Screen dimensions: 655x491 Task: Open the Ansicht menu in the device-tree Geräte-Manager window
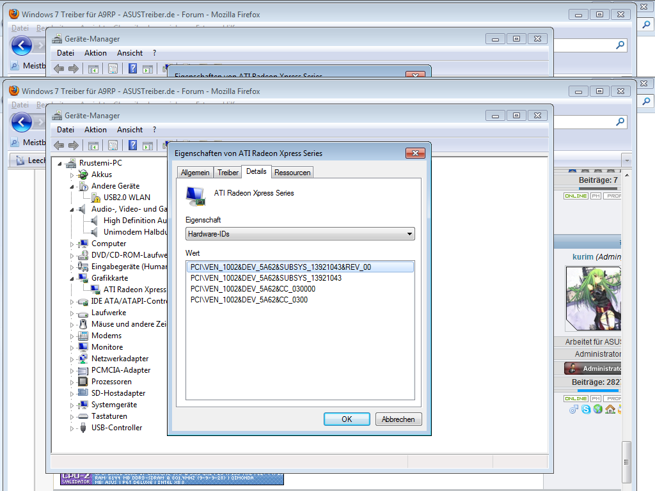point(129,130)
